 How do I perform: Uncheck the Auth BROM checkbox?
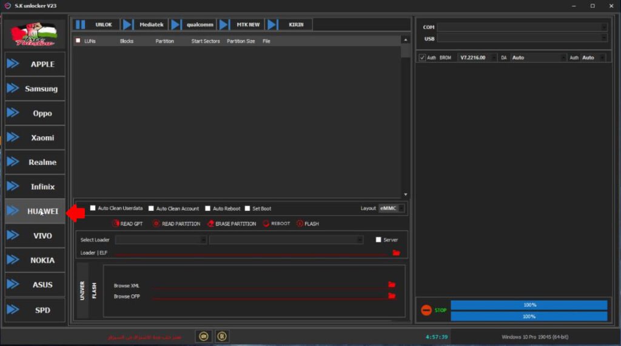[422, 58]
